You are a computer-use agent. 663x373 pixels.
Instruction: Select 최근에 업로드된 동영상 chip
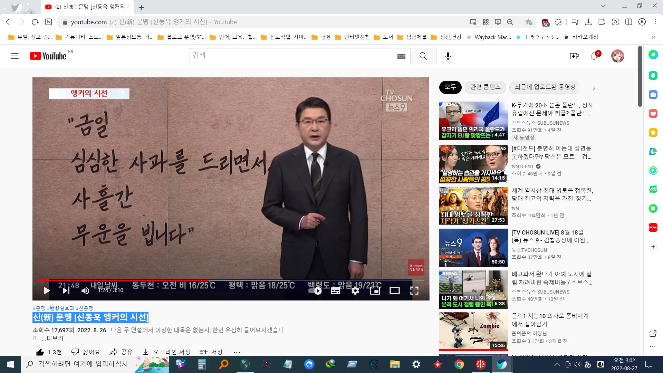pyautogui.click(x=545, y=87)
